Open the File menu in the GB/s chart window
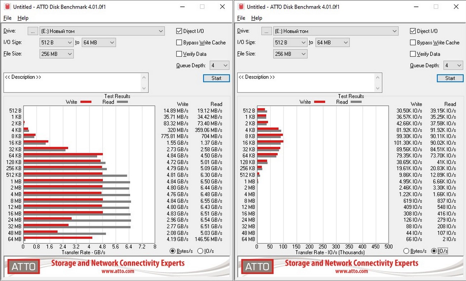Viewport: 466px width, 281px height. [8, 18]
